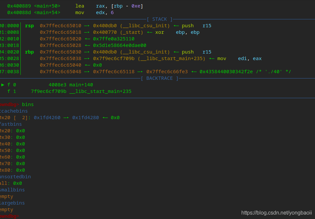The image size is (315, 219).
Task: Click the fastbin 0x30 entry
Action: [x=12, y=137]
